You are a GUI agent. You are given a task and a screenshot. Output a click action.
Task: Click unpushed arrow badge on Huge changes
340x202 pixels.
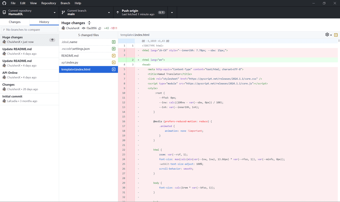point(52,40)
